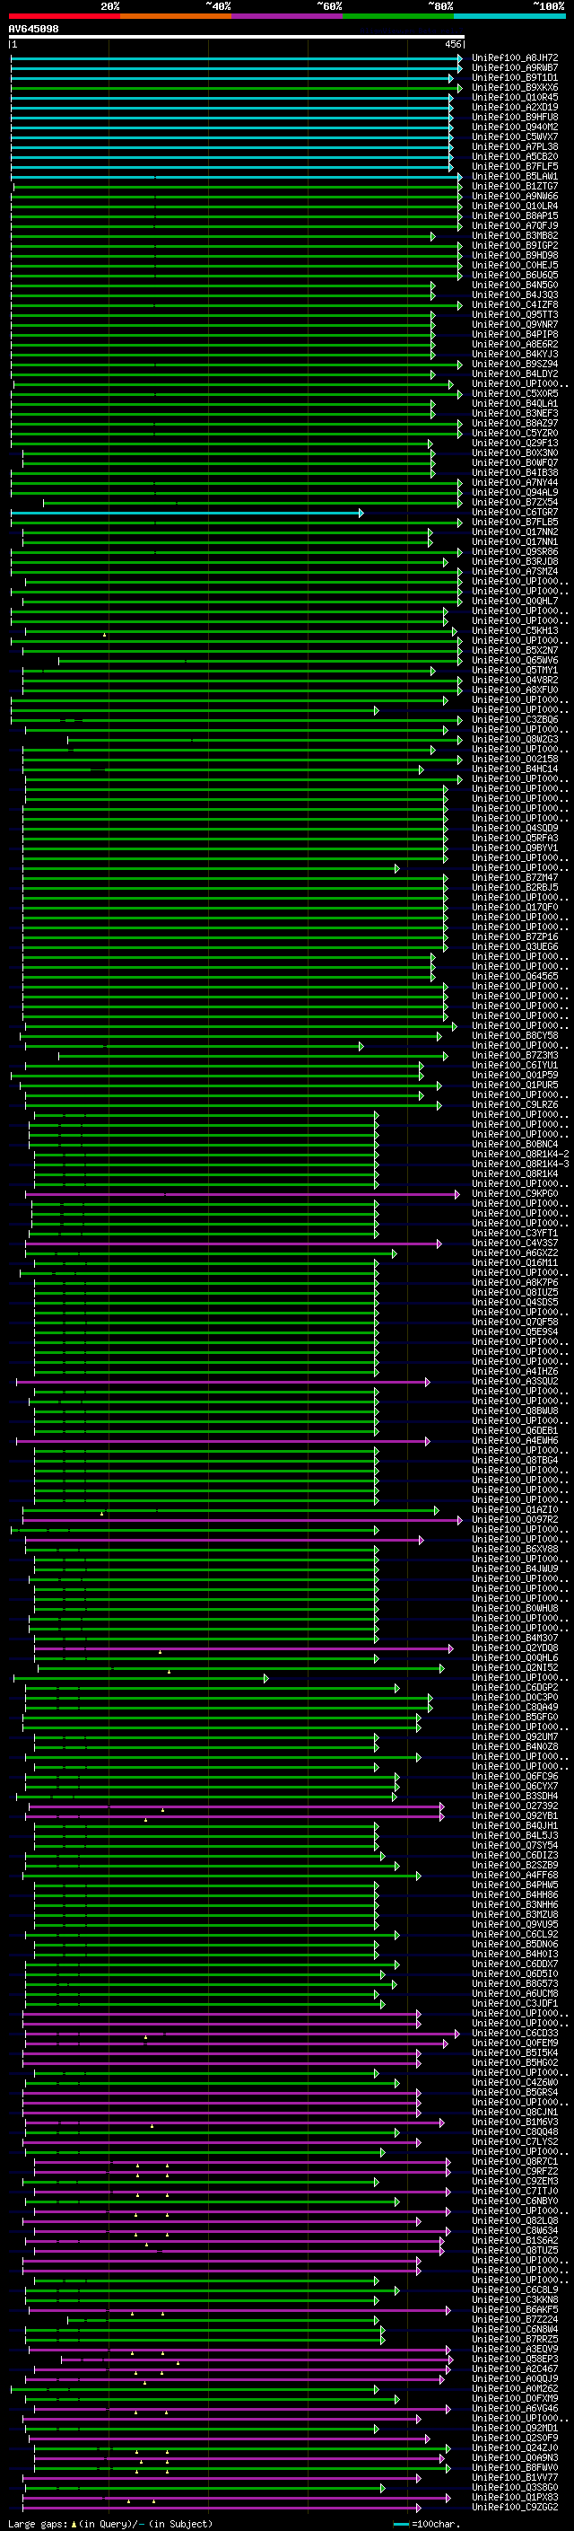This screenshot has height=2531, width=574.
Task: Open hit UniRef100_B9XKX6
Action: click(x=515, y=87)
